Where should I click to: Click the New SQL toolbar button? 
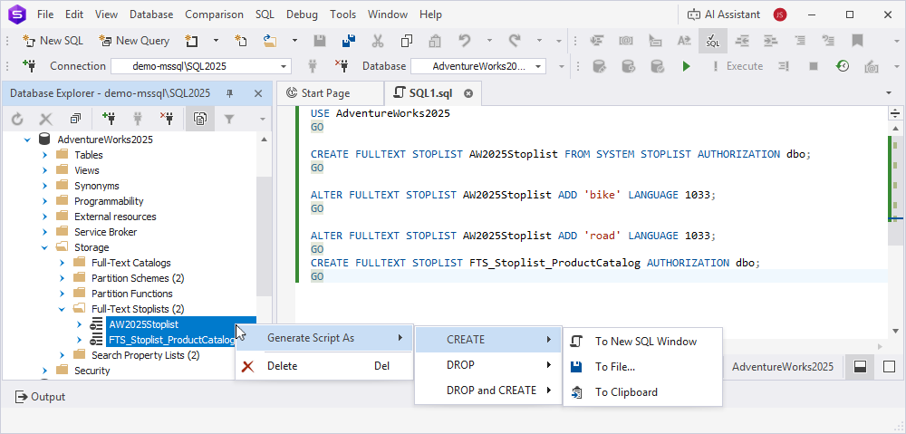pyautogui.click(x=53, y=41)
